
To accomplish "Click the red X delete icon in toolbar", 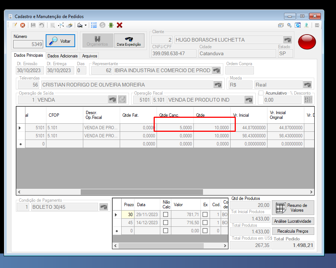I will (x=120, y=25).
